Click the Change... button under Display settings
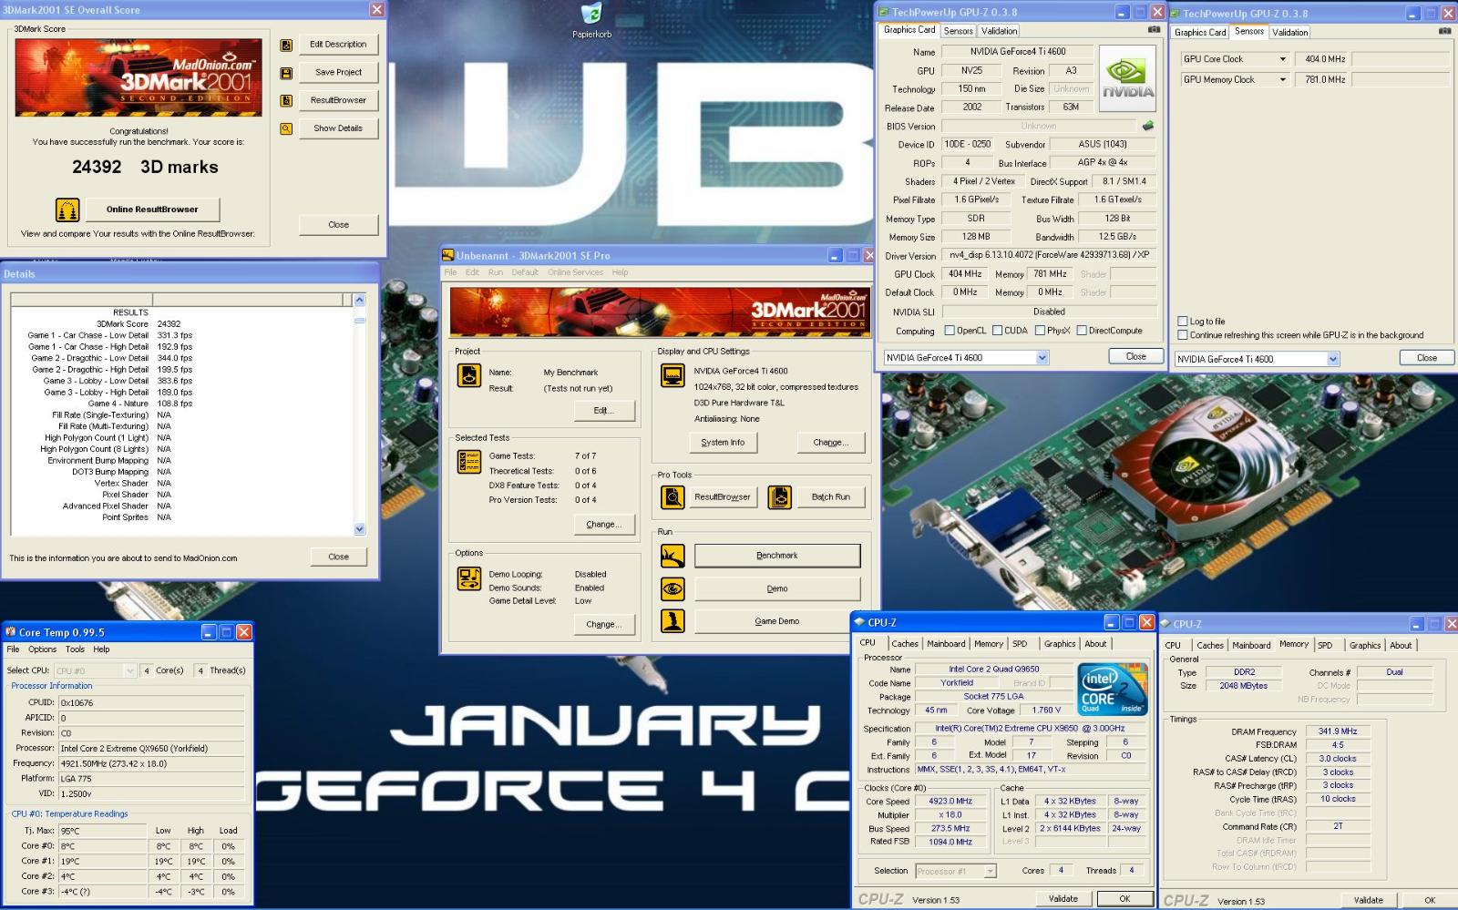The height and width of the screenshot is (910, 1458). (830, 443)
